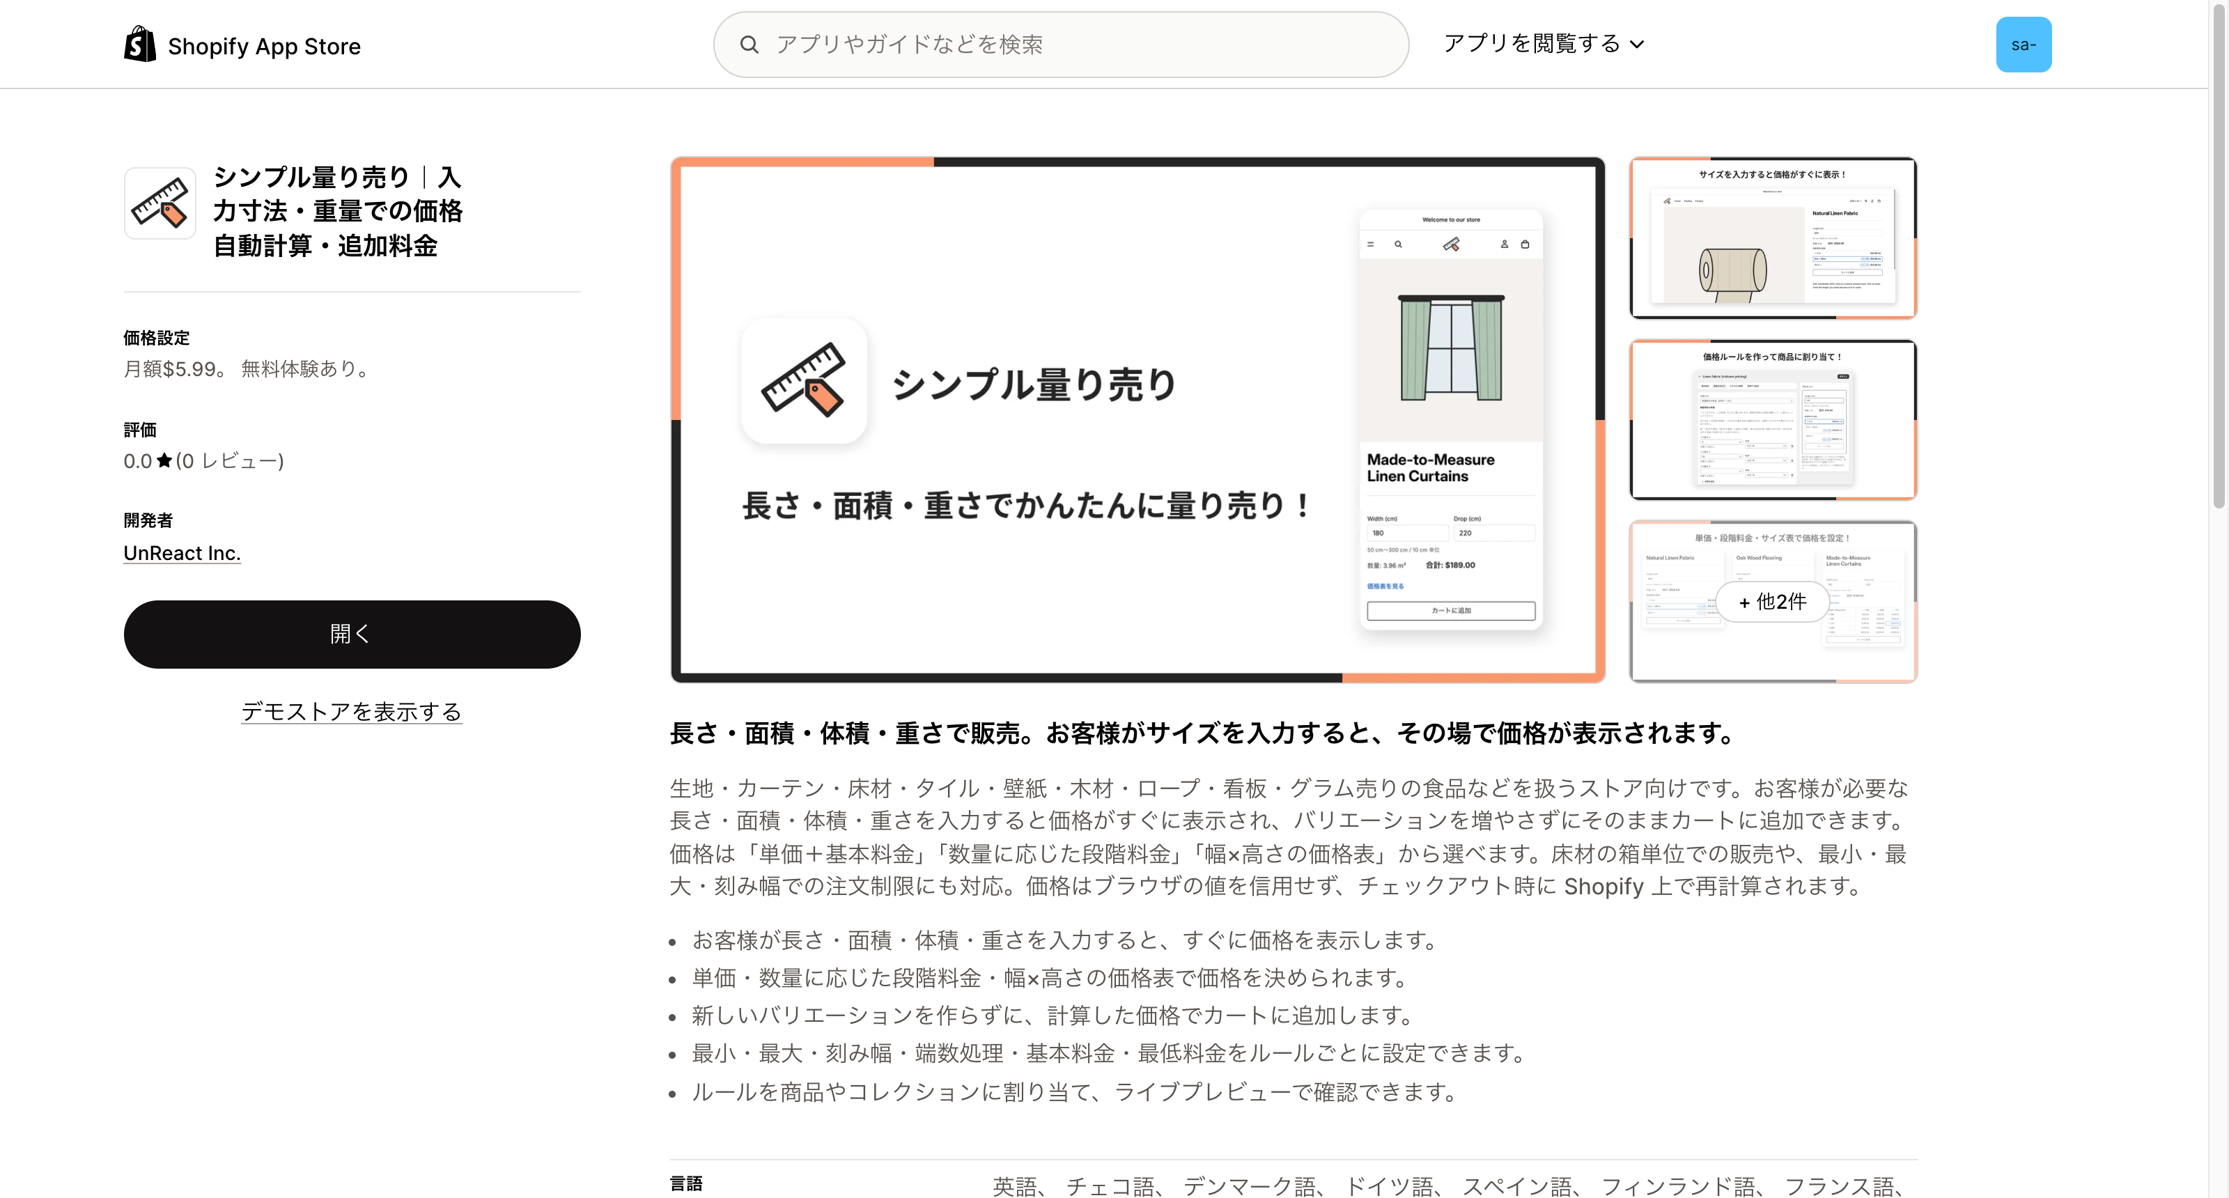Click the rating star icon
The height and width of the screenshot is (1198, 2229).
click(164, 461)
